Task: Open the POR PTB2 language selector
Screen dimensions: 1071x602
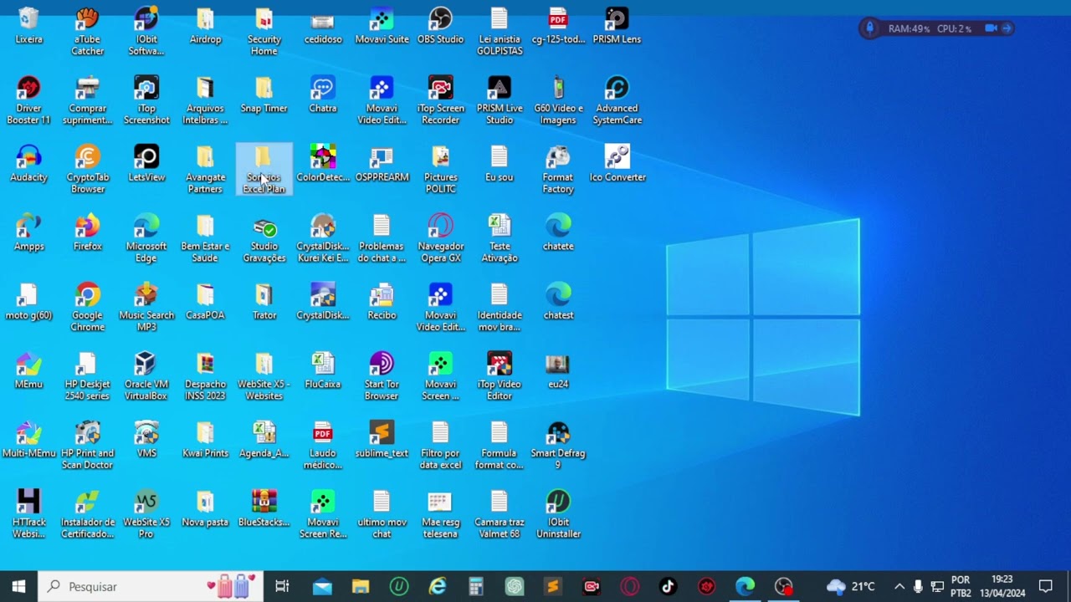Action: pyautogui.click(x=961, y=586)
